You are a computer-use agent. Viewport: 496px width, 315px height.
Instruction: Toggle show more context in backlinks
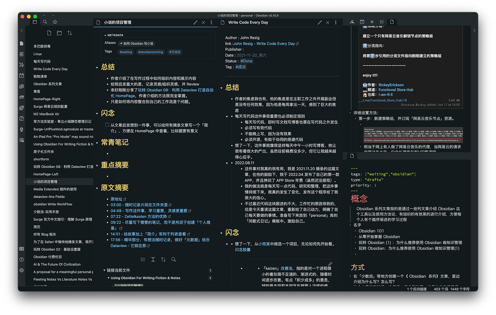[153, 259]
